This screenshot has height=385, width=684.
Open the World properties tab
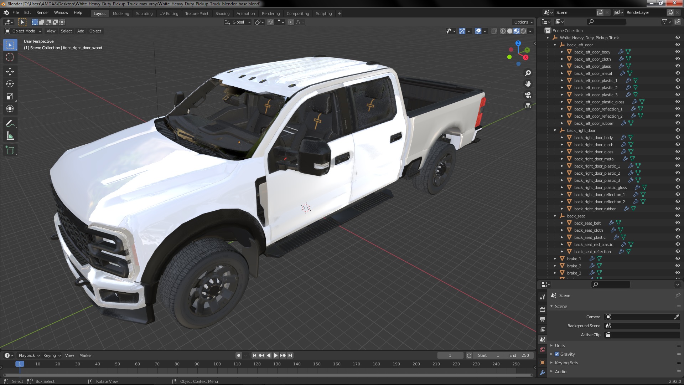543,350
